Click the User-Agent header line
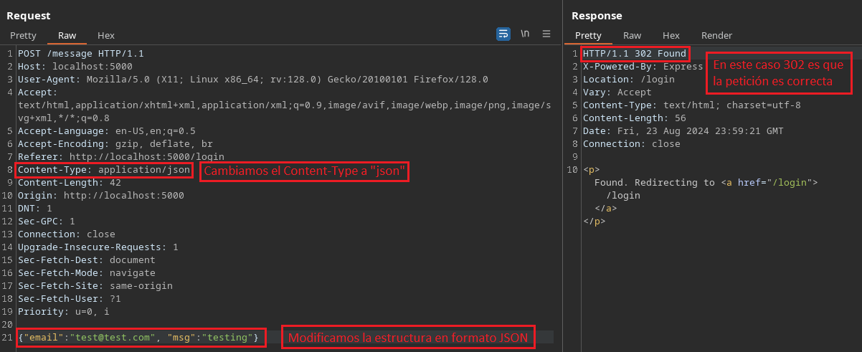The width and height of the screenshot is (862, 352). [x=252, y=80]
